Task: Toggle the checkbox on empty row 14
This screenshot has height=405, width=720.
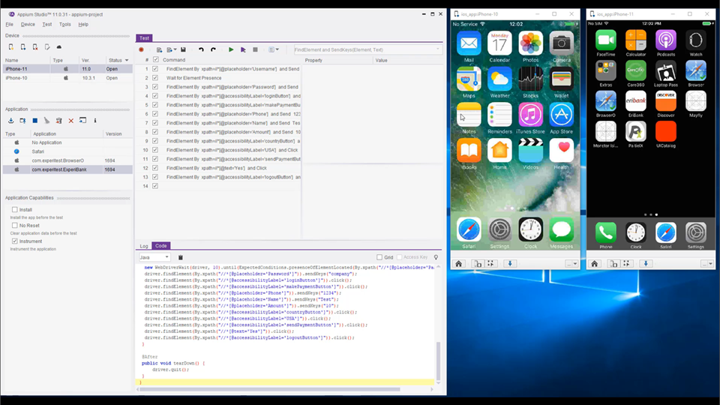Action: point(155,186)
